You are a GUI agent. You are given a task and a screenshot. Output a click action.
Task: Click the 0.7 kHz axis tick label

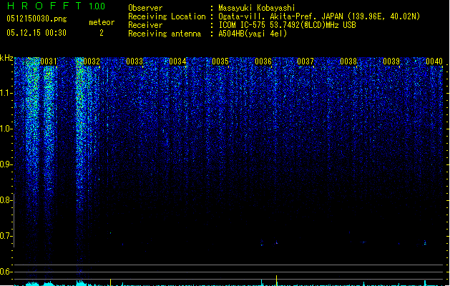point(6,236)
